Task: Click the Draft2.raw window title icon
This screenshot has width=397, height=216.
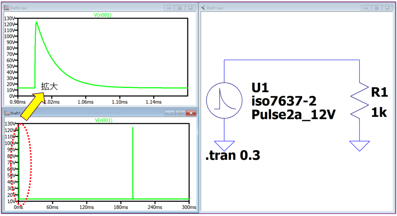Action: coord(7,8)
